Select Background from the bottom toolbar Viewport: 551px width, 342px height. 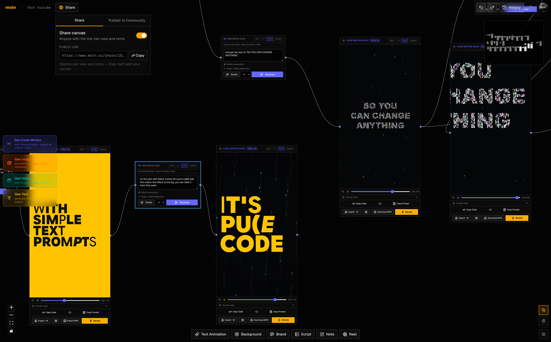click(x=248, y=334)
